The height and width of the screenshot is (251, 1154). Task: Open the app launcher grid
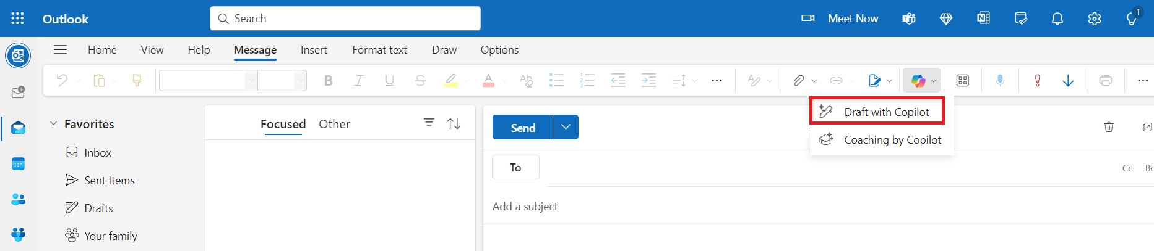(17, 19)
